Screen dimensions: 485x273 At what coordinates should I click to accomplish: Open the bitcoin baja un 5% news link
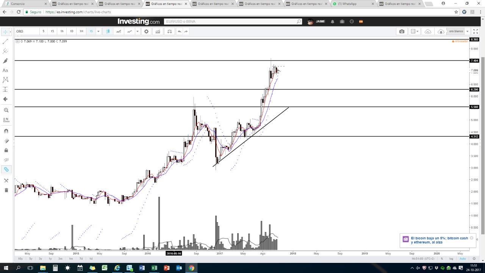[x=440, y=240]
